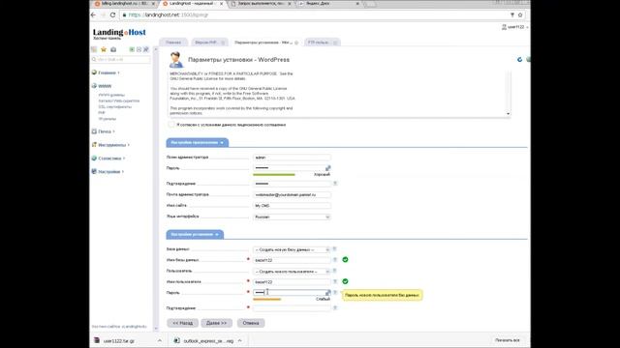Click the empty database password confirmation field
620x348 pixels.
pos(292,308)
